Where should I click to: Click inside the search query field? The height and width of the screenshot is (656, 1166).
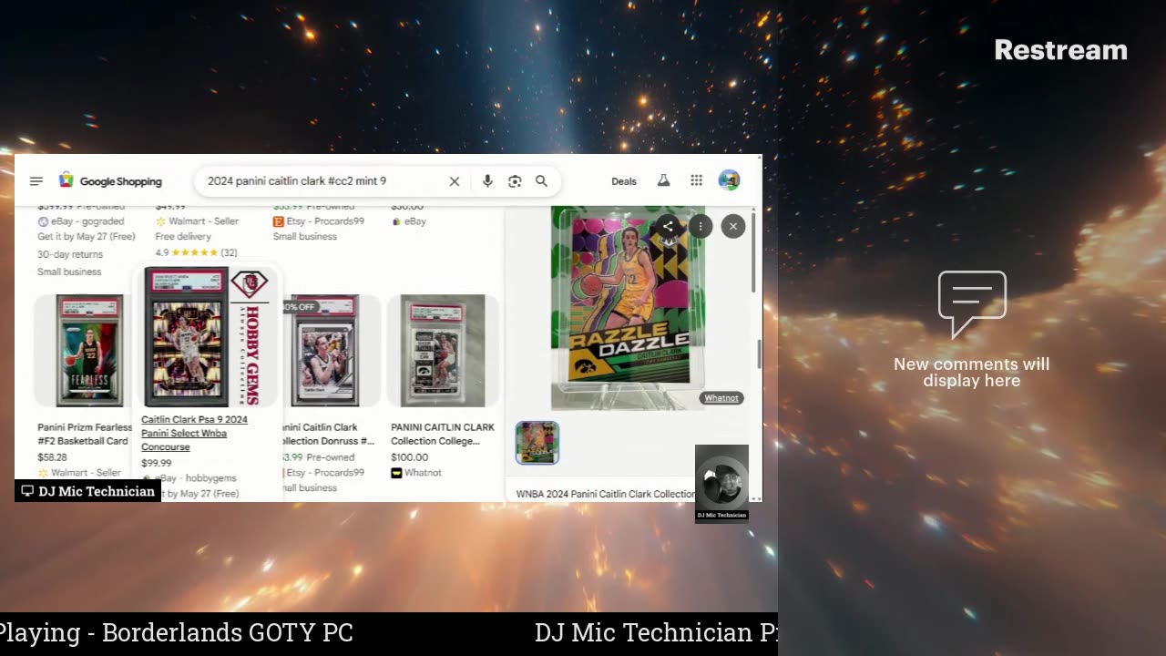(323, 181)
